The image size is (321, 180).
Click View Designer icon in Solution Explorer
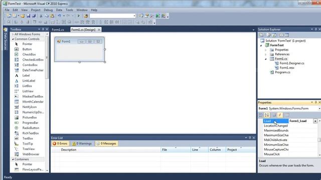point(287,35)
